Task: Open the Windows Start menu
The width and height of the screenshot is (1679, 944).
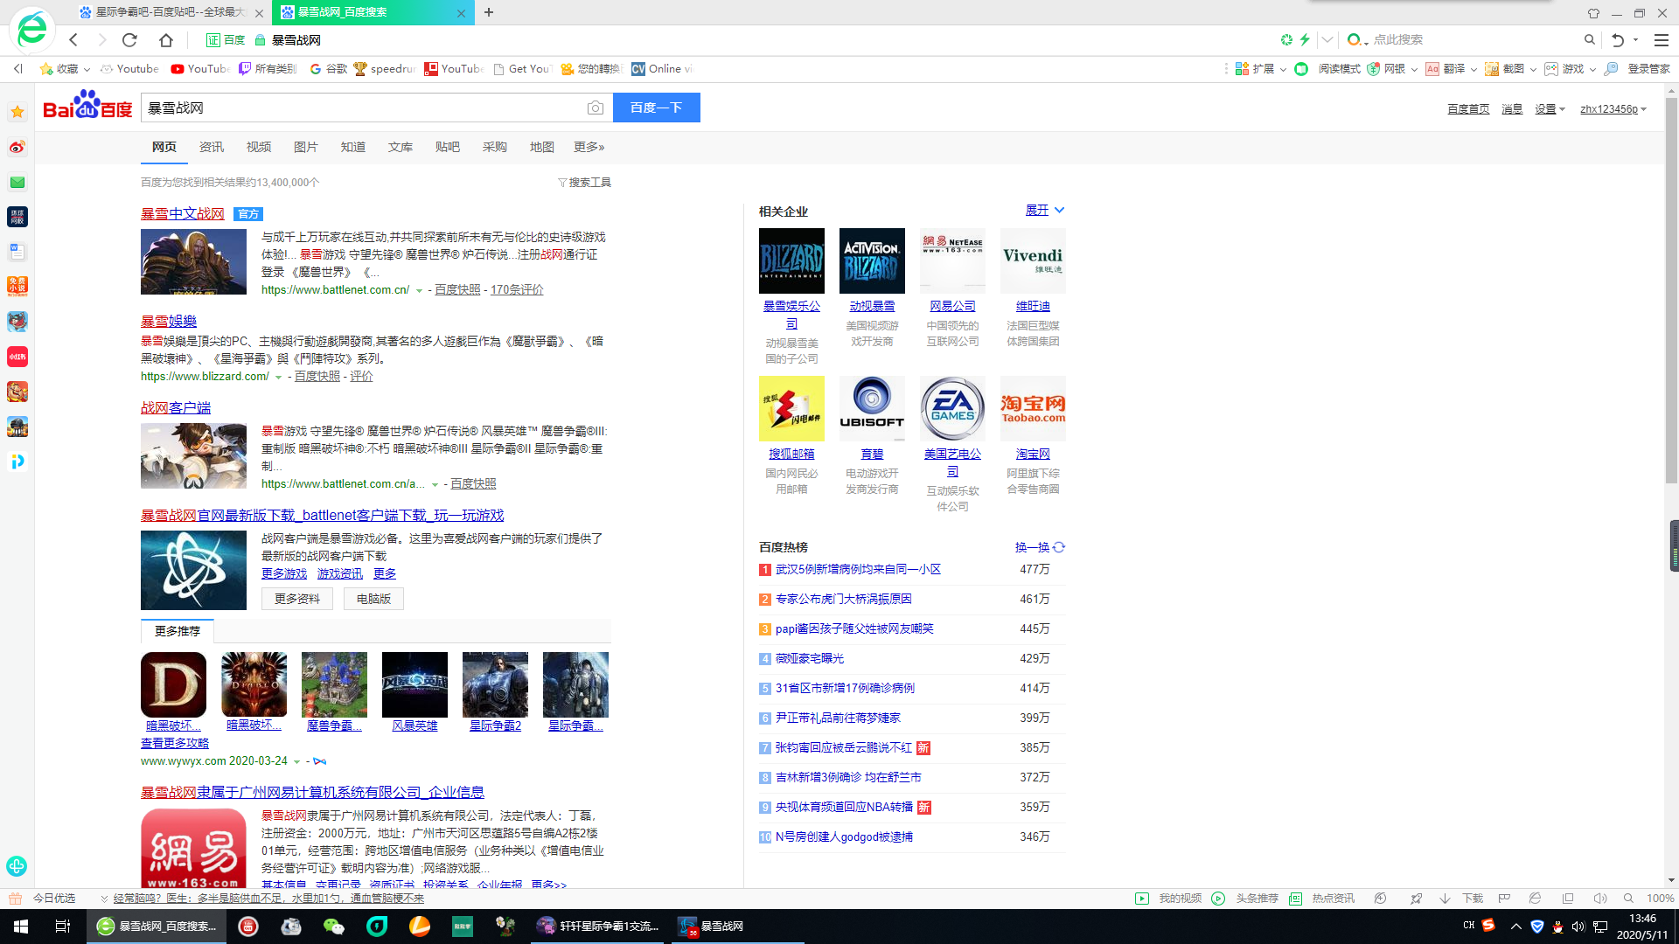Action: (21, 927)
